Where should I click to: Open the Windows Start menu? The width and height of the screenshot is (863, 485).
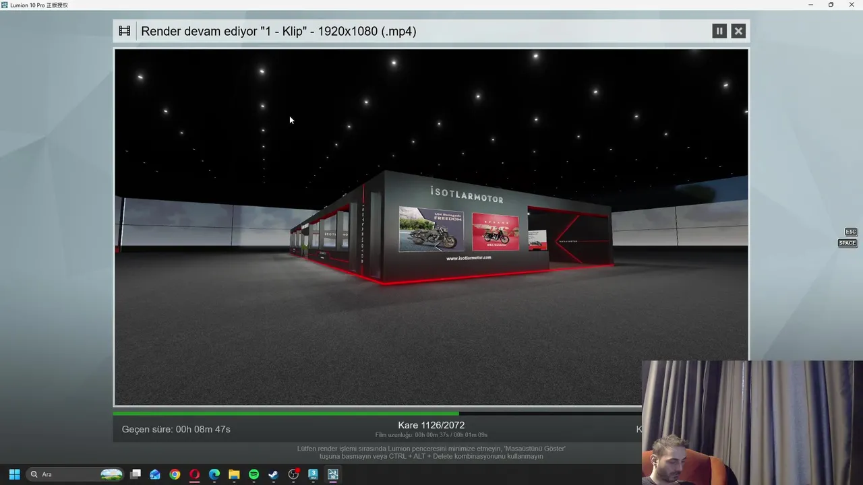[x=14, y=474]
